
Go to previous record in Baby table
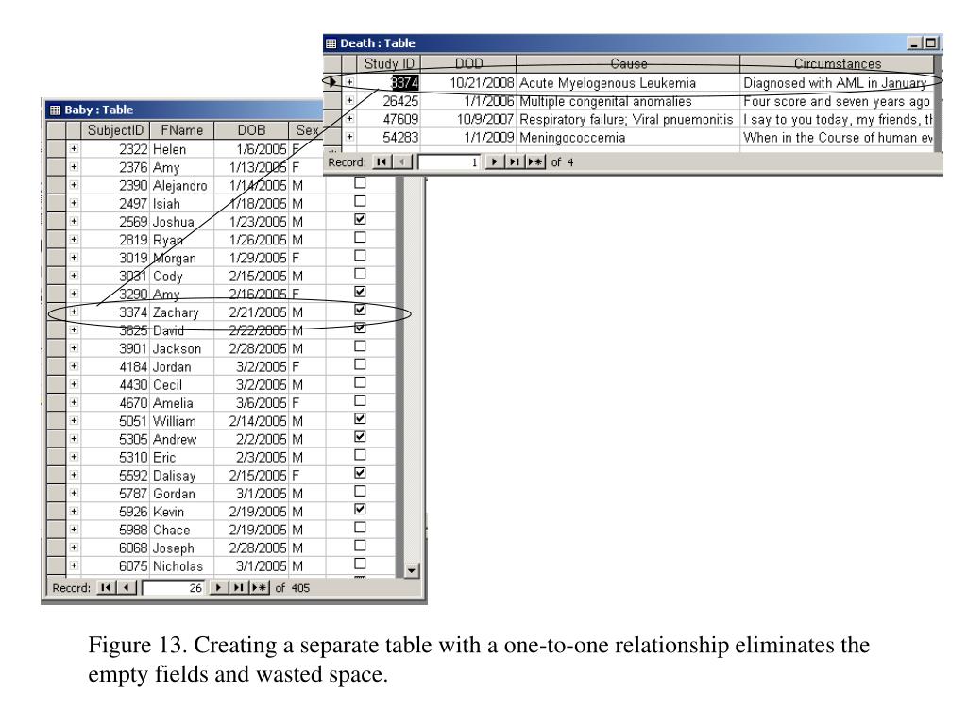tap(127, 588)
